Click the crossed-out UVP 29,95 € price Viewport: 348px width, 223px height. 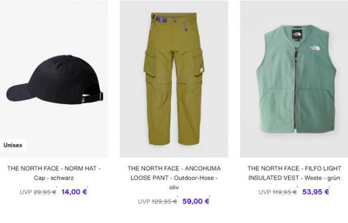click(x=38, y=192)
